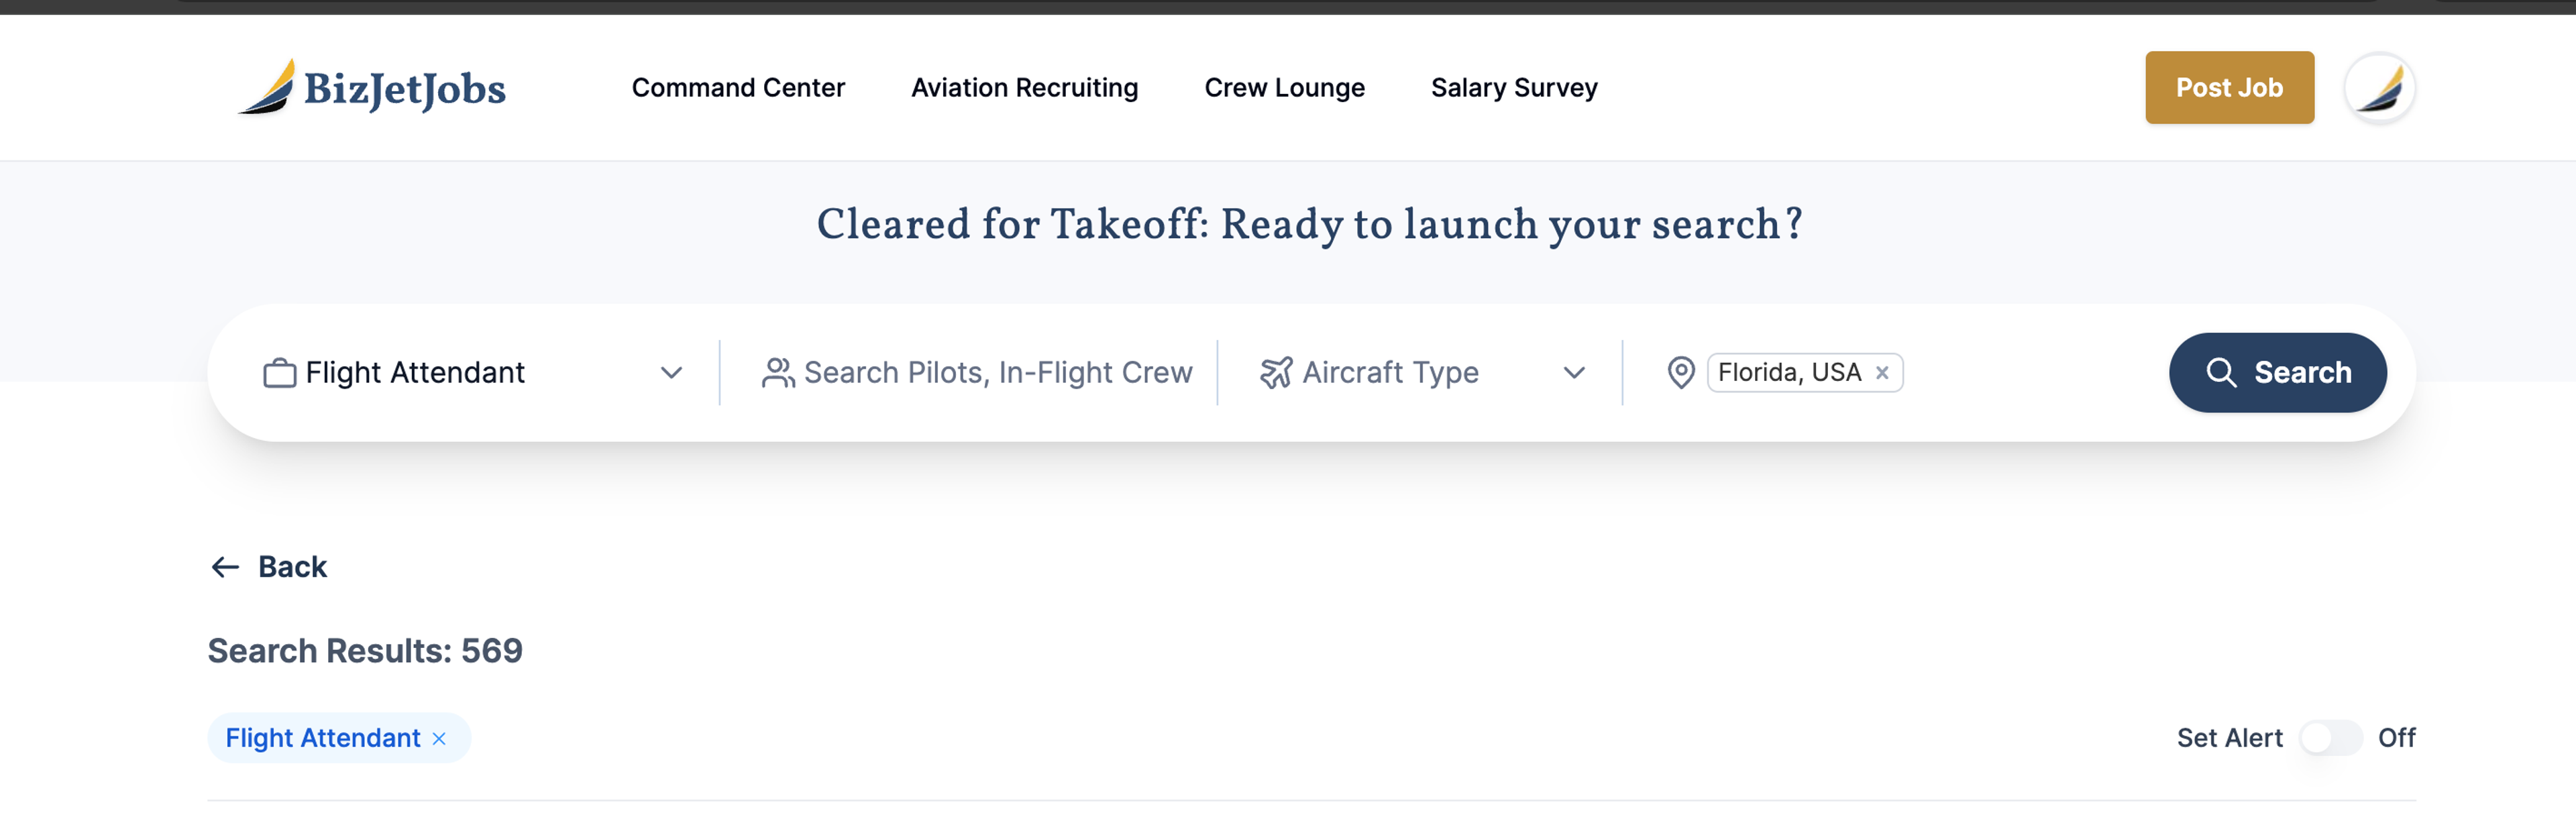Viewport: 2576px width, 819px height.
Task: Click the location pin icon
Action: tap(1681, 373)
